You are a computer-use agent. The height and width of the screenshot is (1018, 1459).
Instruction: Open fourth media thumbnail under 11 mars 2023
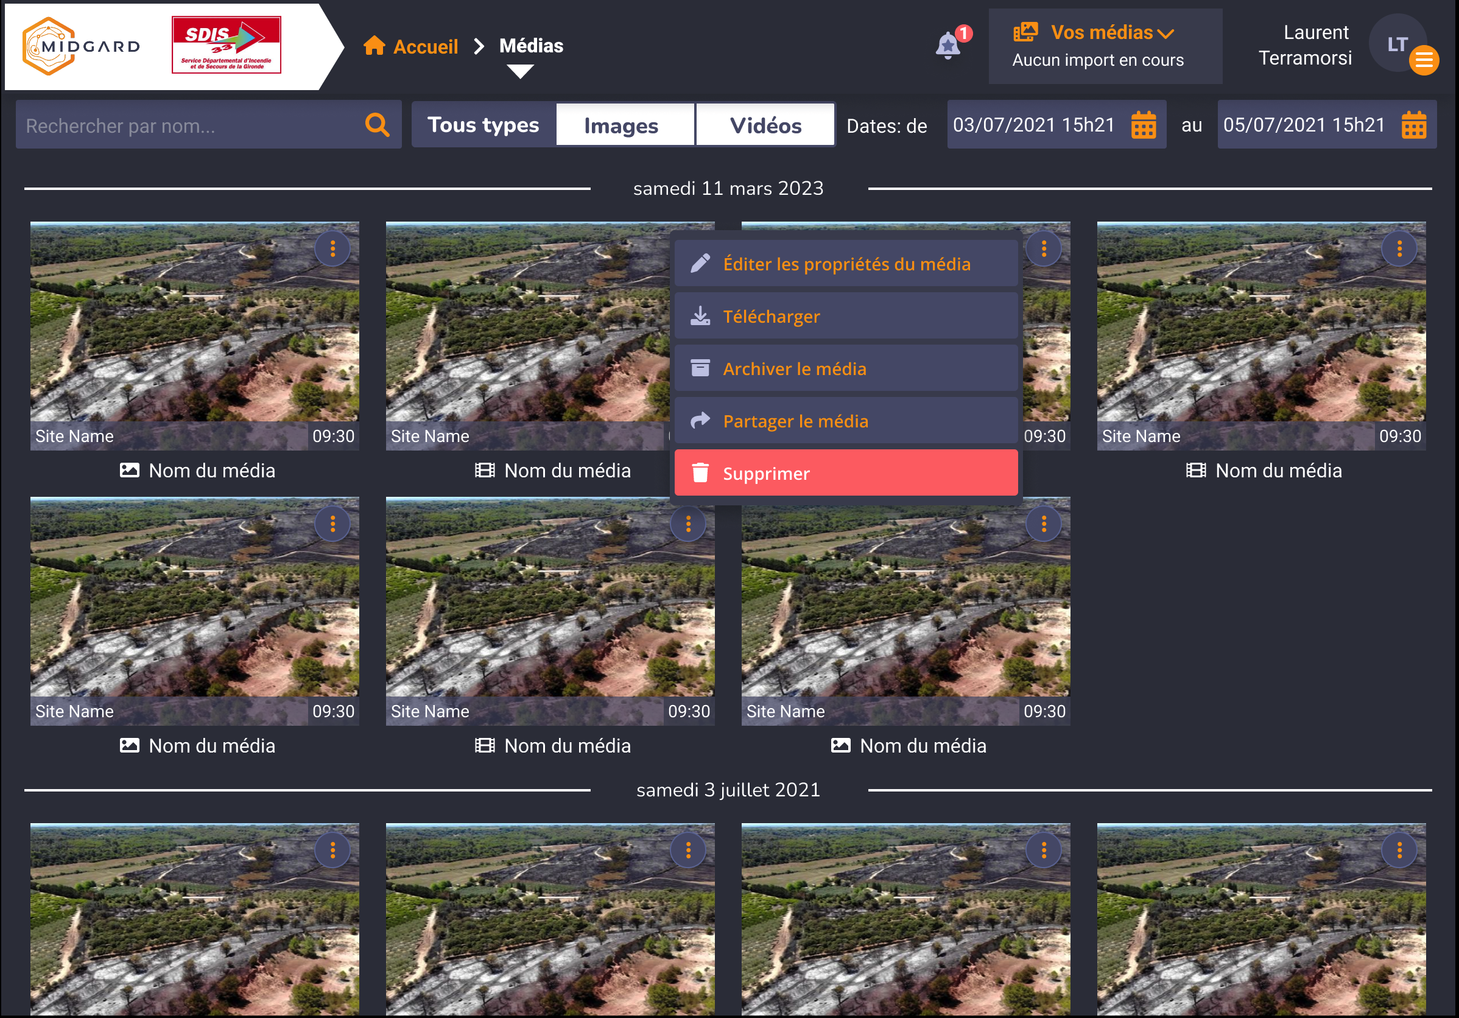point(1261,336)
